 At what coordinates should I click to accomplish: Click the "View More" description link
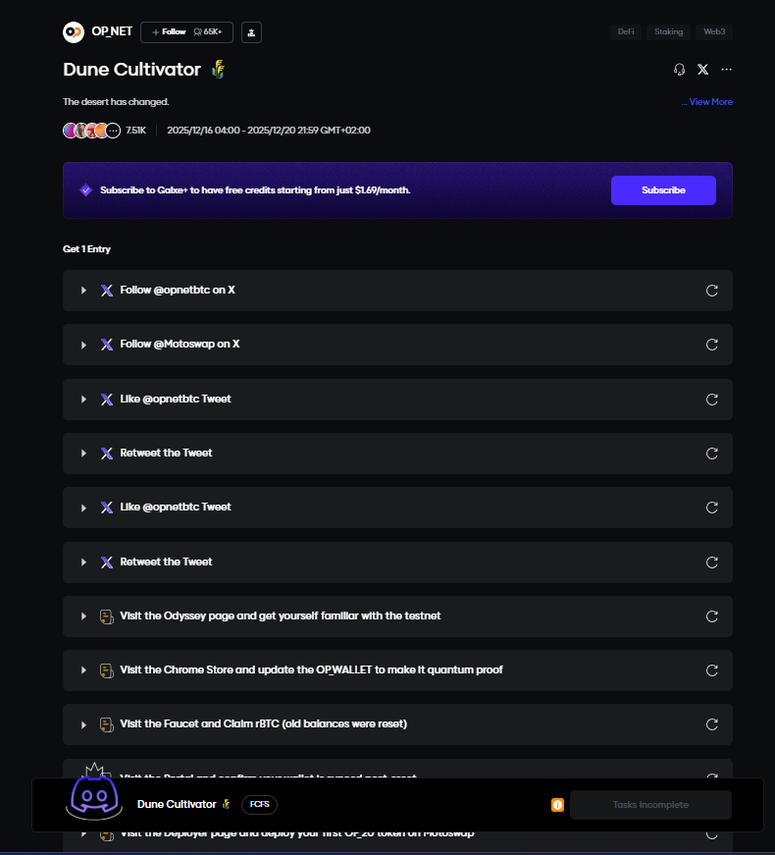(x=710, y=102)
